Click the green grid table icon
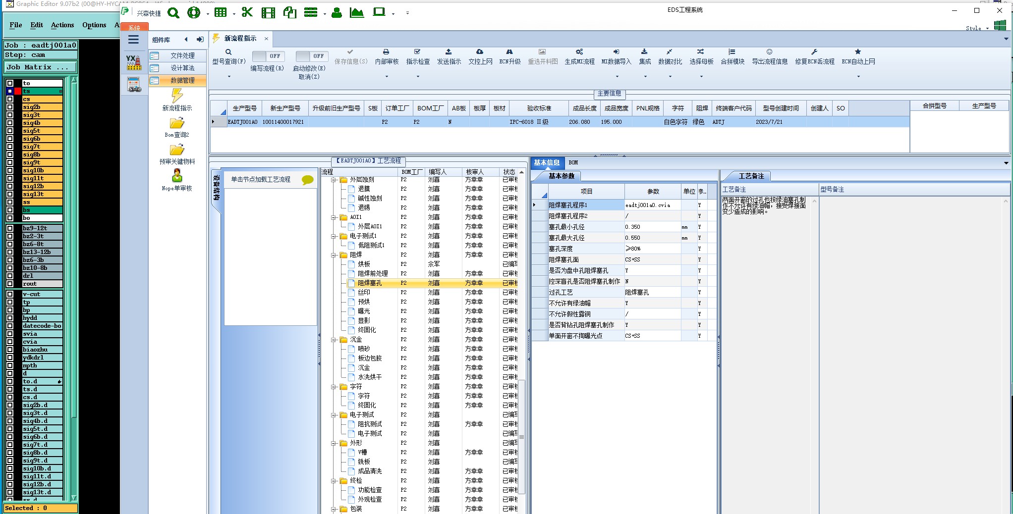Image resolution: width=1013 pixels, height=514 pixels. (x=221, y=13)
